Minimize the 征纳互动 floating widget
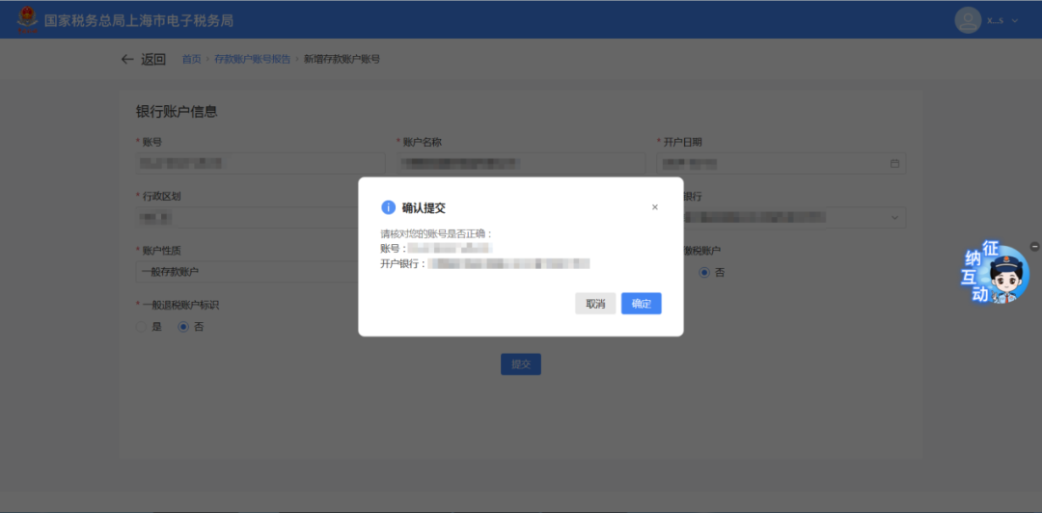1042x513 pixels. pyautogui.click(x=1034, y=247)
